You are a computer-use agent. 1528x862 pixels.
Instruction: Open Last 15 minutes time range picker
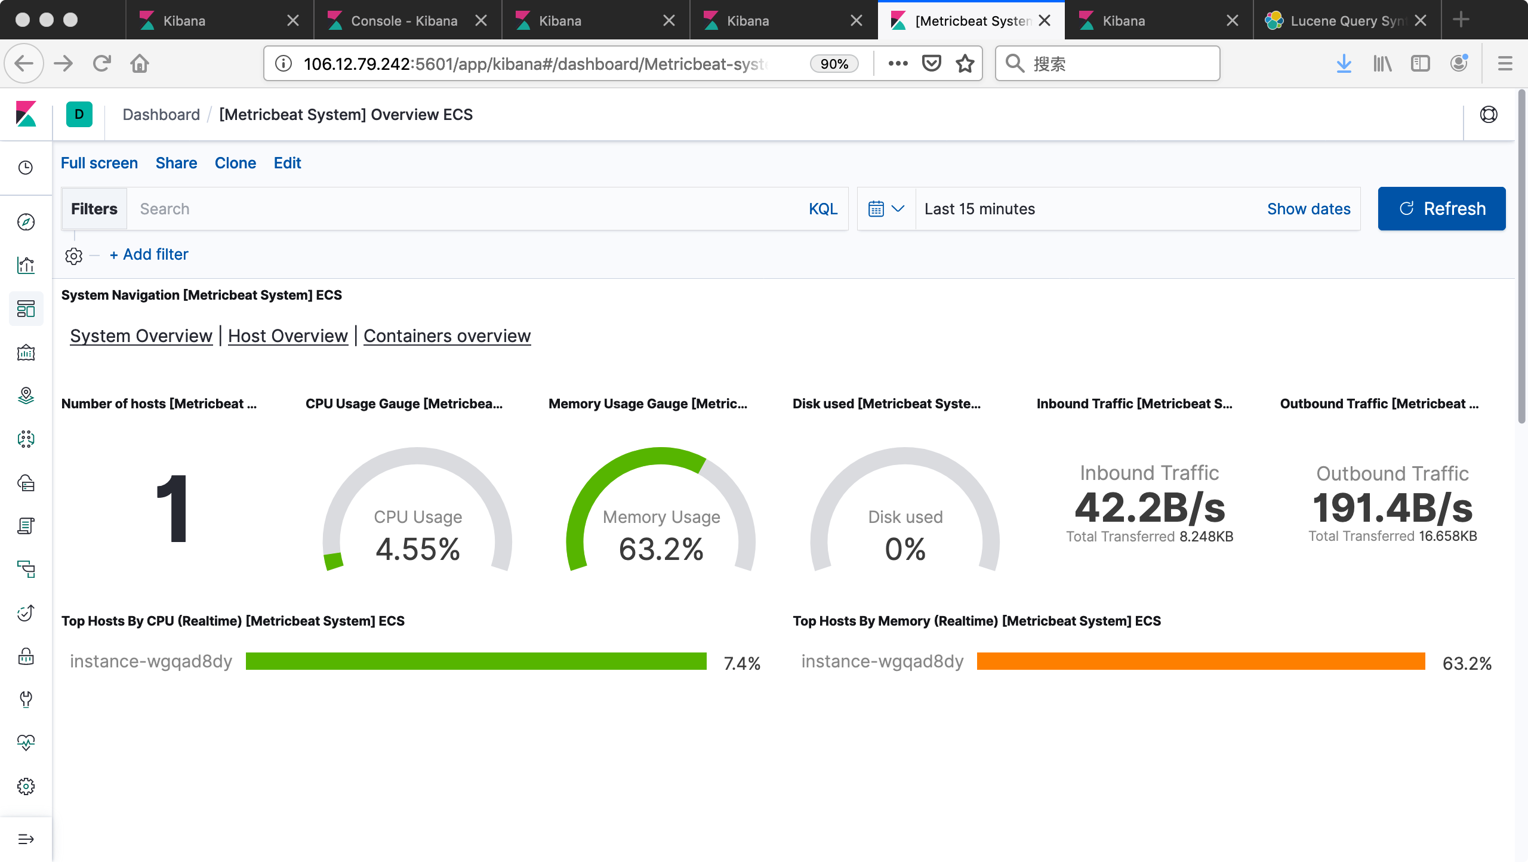tap(979, 209)
